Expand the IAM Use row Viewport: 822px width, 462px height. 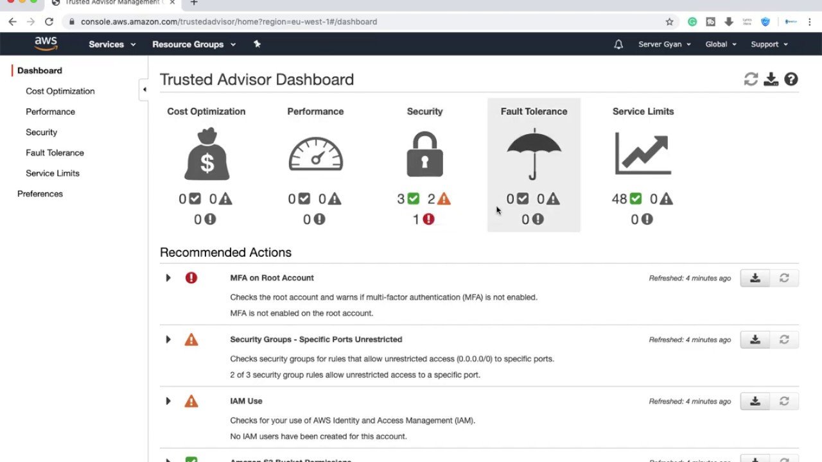[x=168, y=401]
